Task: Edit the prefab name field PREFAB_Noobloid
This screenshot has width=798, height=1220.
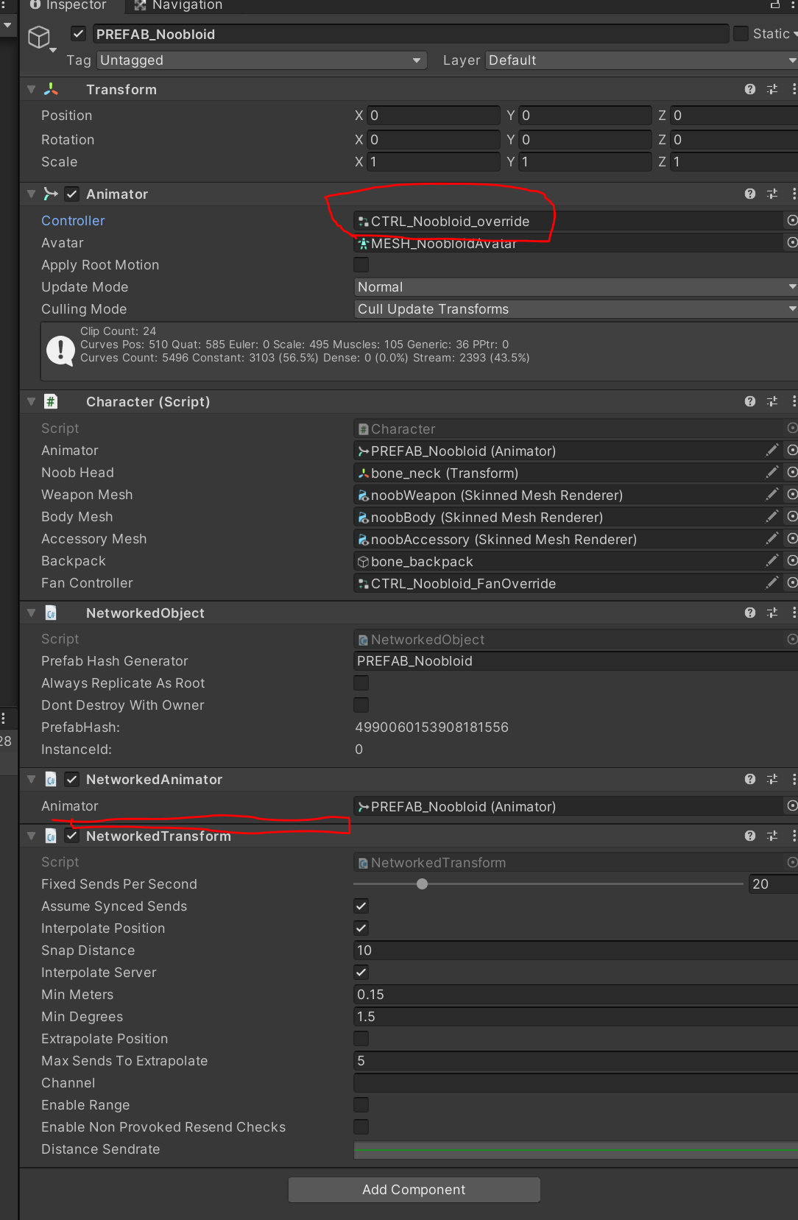Action: point(411,34)
